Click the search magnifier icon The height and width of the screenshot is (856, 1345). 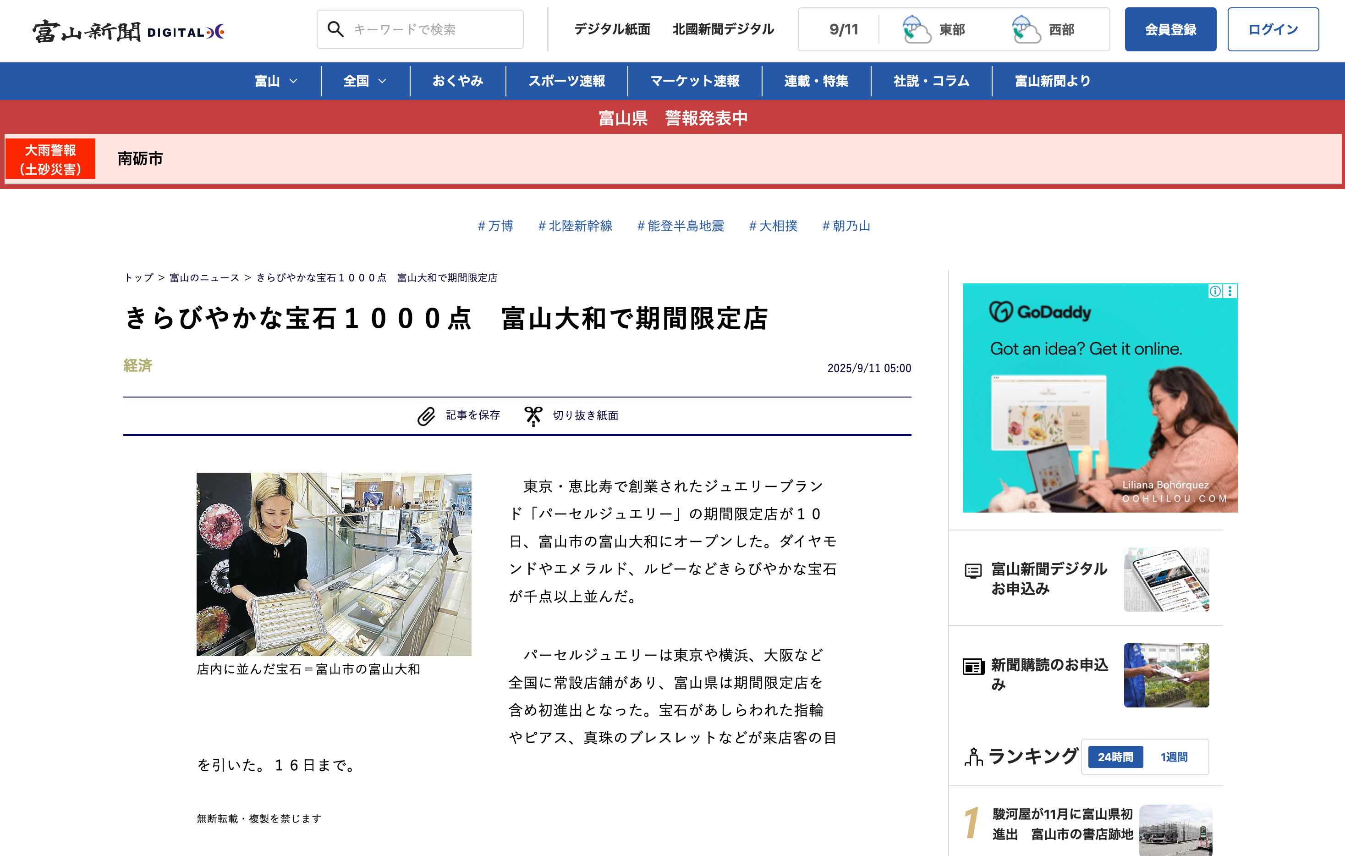pos(335,29)
